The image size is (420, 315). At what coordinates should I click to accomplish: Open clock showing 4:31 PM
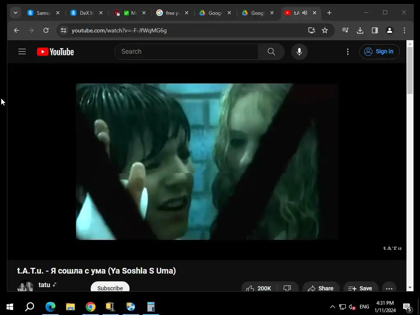click(x=385, y=307)
